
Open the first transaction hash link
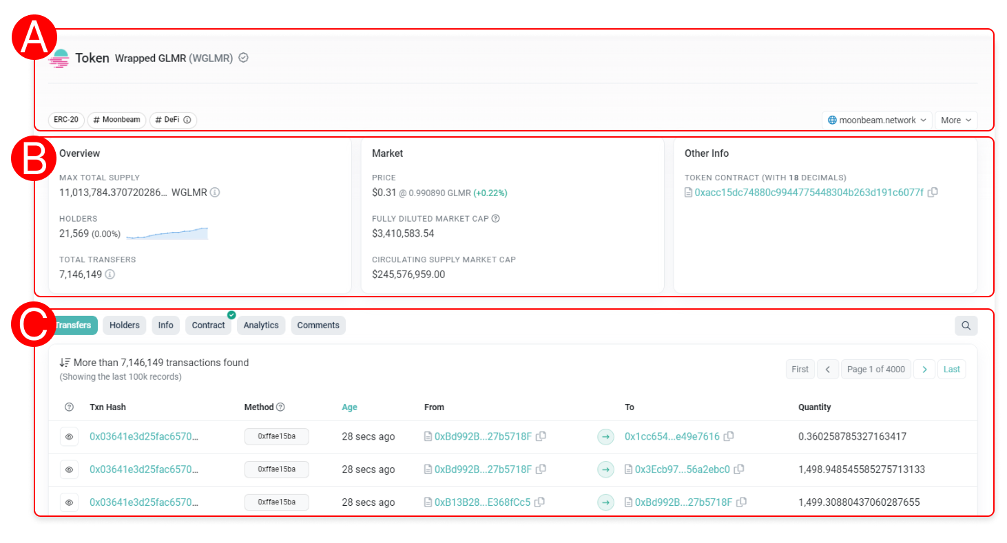coord(144,436)
